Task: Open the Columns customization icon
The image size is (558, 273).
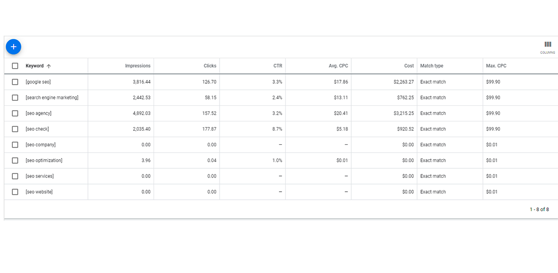Action: pyautogui.click(x=547, y=47)
